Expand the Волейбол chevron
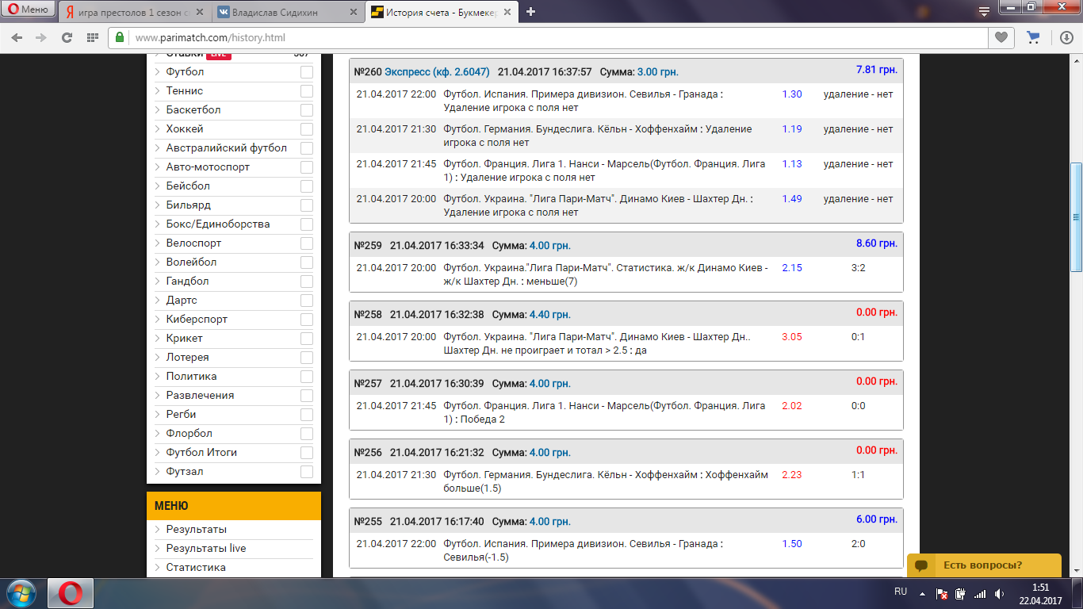This screenshot has height=609, width=1083. tap(157, 262)
